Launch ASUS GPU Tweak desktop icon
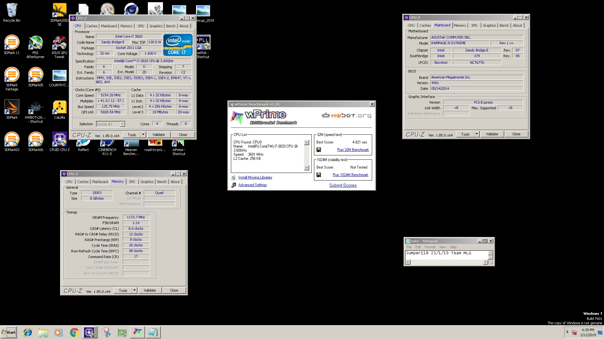 [59, 46]
